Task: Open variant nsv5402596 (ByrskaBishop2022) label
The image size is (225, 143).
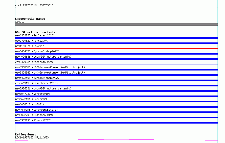Action: click(x=37, y=78)
